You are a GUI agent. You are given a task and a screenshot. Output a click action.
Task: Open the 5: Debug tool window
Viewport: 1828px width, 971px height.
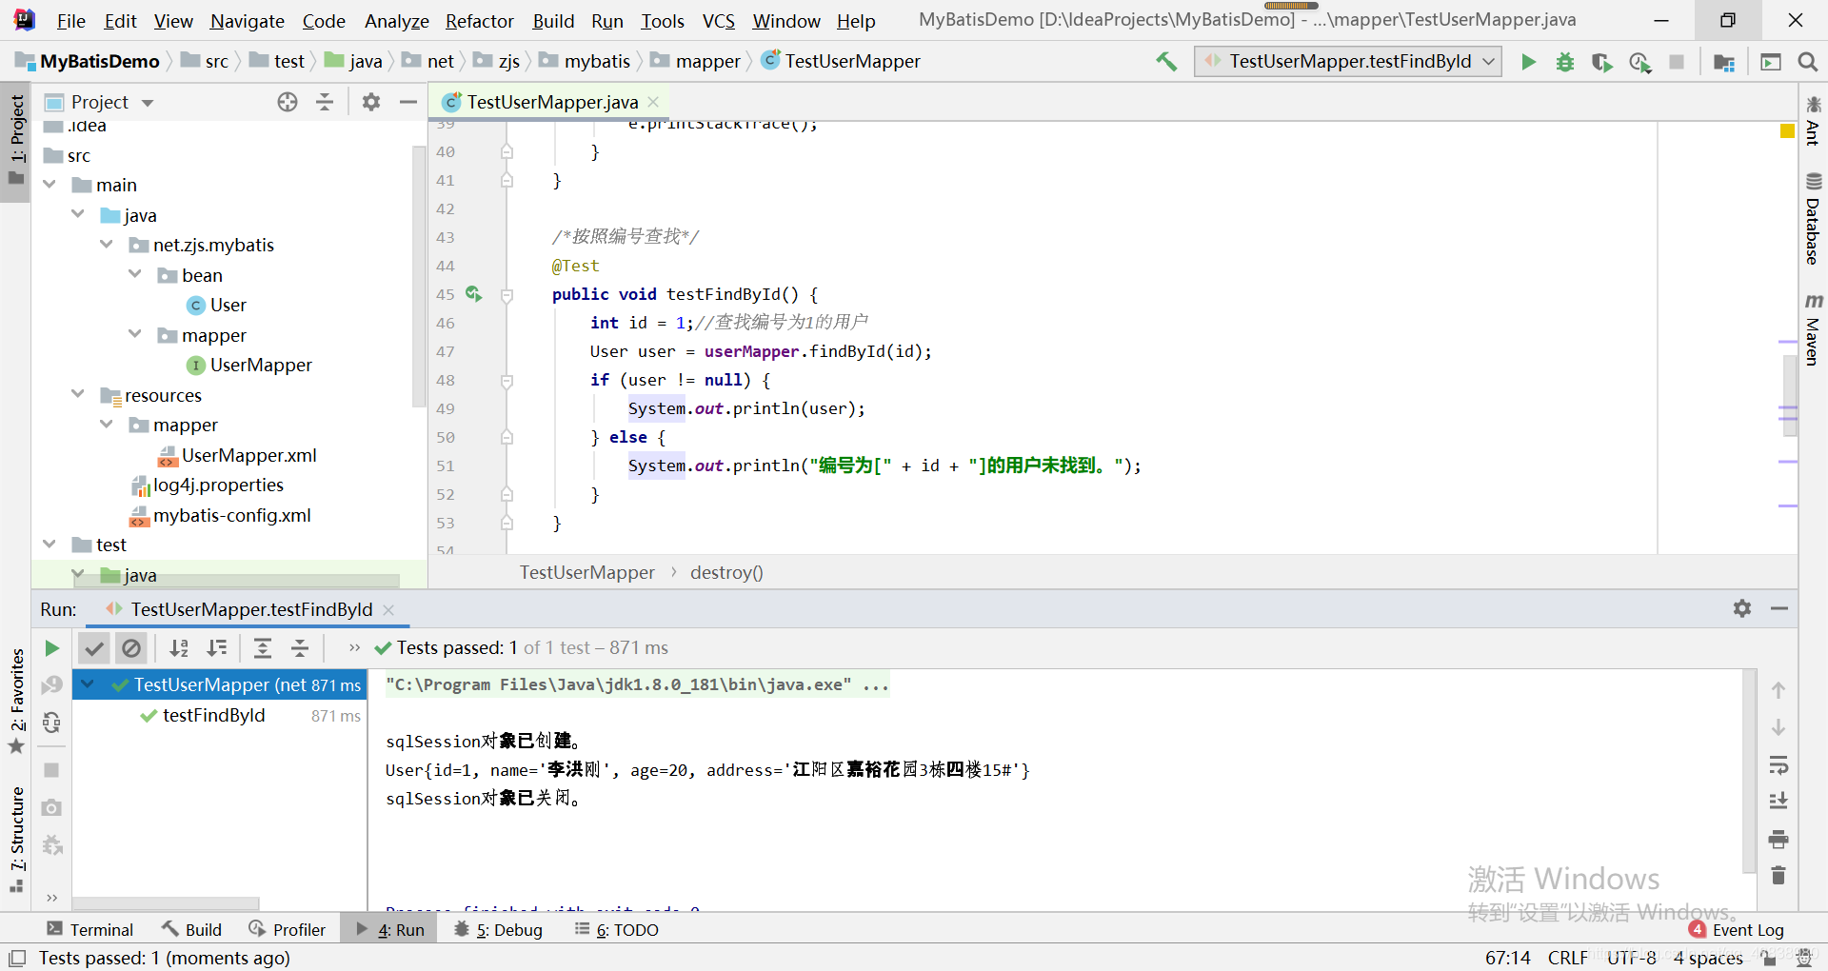click(x=498, y=930)
